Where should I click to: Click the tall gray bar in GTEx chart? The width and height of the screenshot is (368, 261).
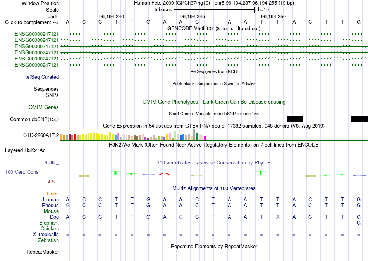[194, 134]
